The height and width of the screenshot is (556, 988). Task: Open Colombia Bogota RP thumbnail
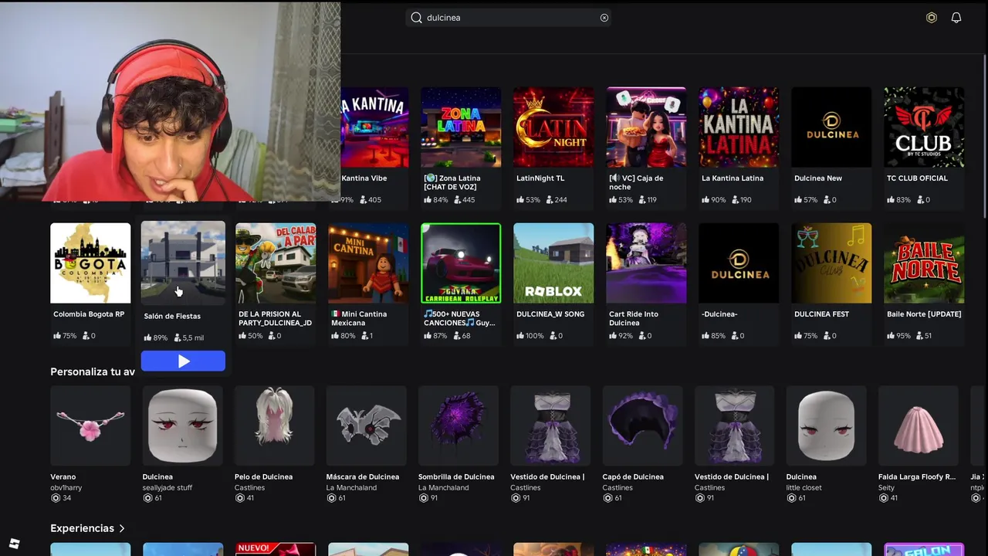[90, 263]
